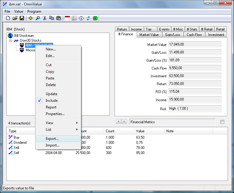This screenshot has height=193, width=234.
Task: Click the blue info circle icon
Action: 81,18
